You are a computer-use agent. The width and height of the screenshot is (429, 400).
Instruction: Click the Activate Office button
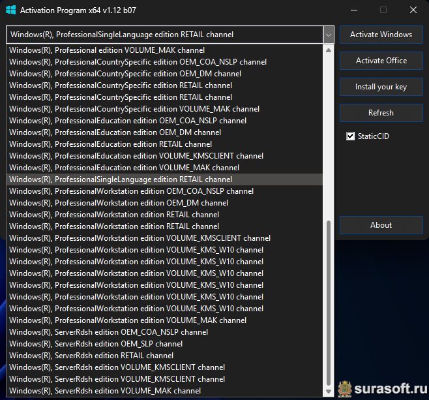pyautogui.click(x=381, y=61)
